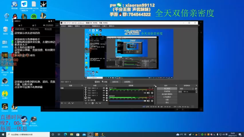The width and height of the screenshot is (244, 137).
Task: Click 启动虚拟摄像机 button
Action: (x=167, y=94)
